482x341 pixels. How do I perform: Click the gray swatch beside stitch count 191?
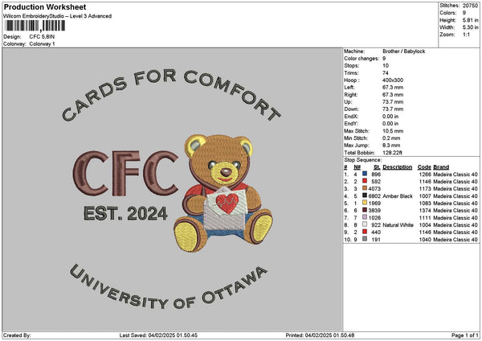tap(365, 239)
